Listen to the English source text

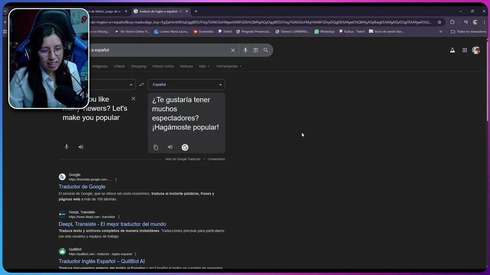pyautogui.click(x=81, y=147)
